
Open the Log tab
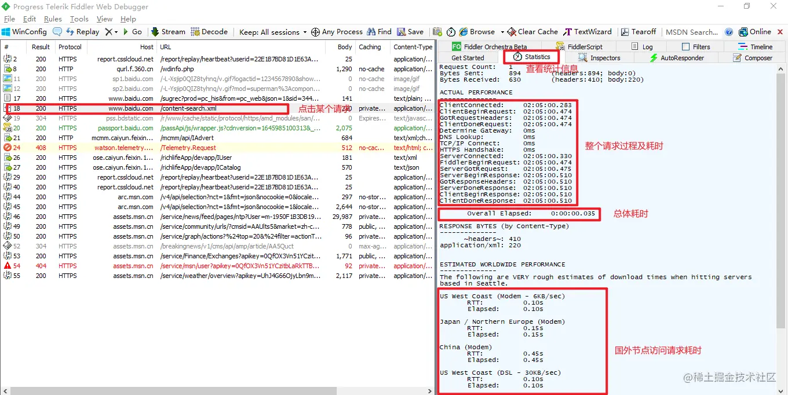click(641, 47)
